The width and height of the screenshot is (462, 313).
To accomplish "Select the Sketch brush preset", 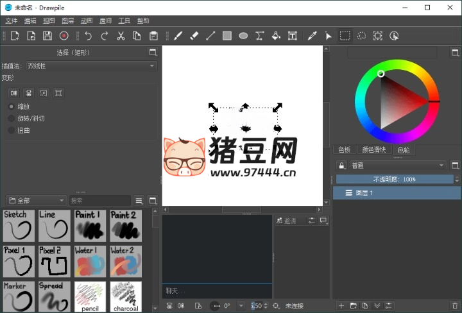I will pos(19,226).
